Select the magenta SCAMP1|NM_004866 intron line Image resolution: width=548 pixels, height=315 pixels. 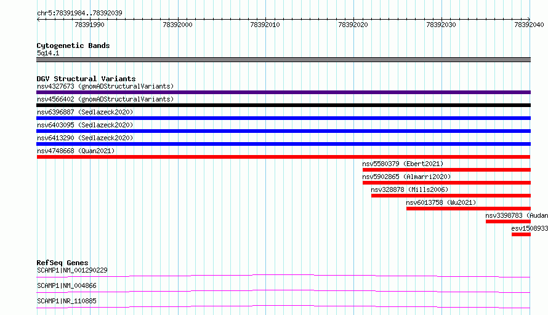(x=283, y=291)
